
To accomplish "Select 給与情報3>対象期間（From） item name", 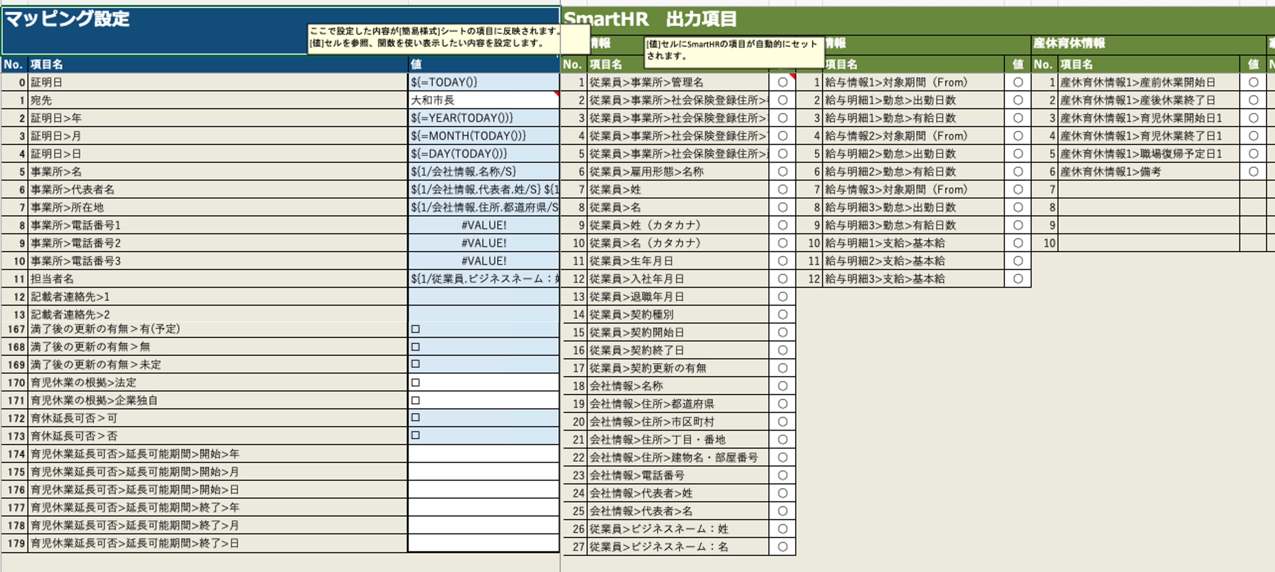I will (x=914, y=189).
